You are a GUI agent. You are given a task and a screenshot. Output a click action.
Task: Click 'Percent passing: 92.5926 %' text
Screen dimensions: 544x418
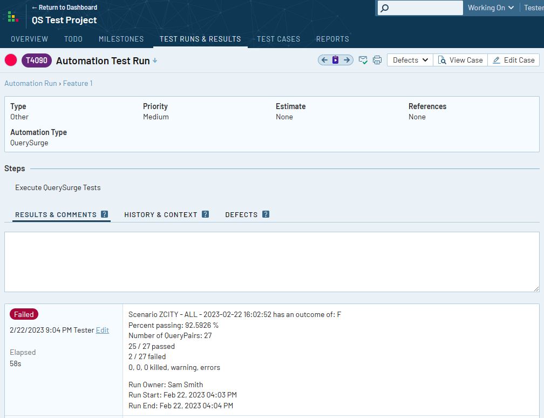[x=173, y=325]
